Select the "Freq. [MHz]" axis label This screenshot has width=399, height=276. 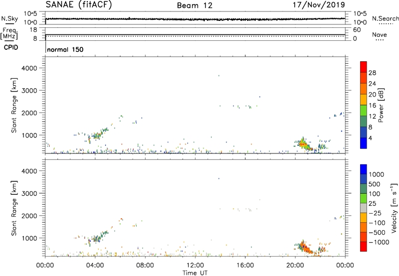point(9,34)
